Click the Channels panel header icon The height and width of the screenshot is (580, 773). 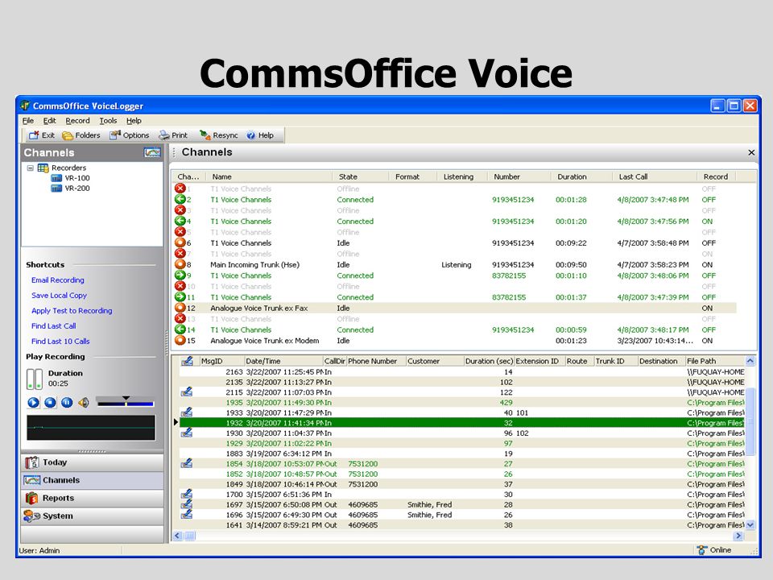tap(152, 152)
